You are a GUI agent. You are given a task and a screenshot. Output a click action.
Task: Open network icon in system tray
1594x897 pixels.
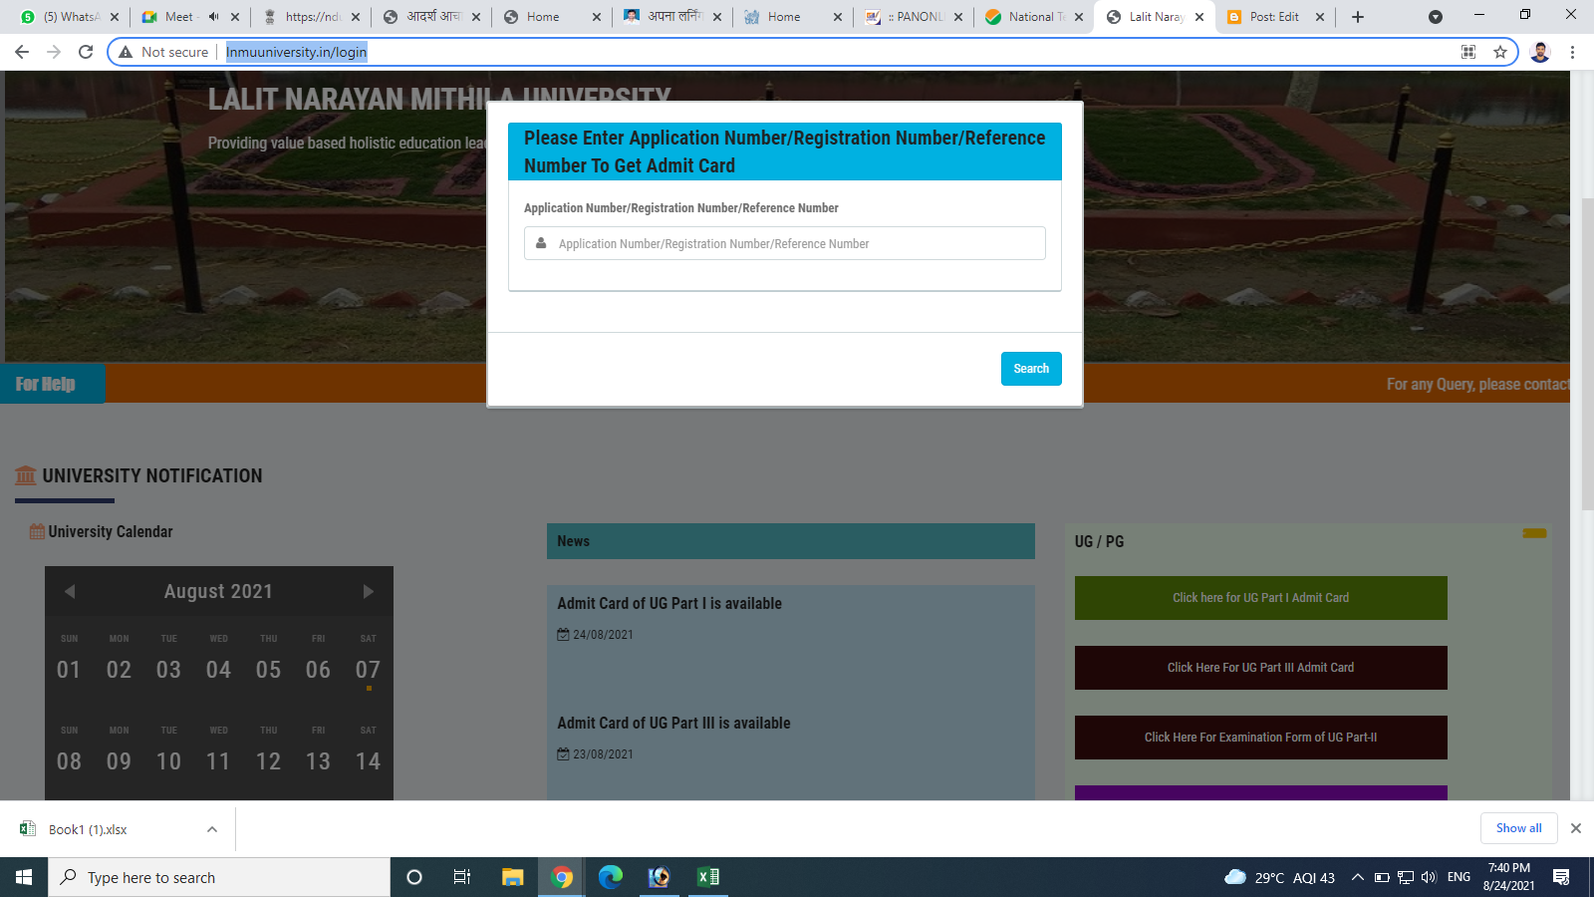coord(1406,877)
